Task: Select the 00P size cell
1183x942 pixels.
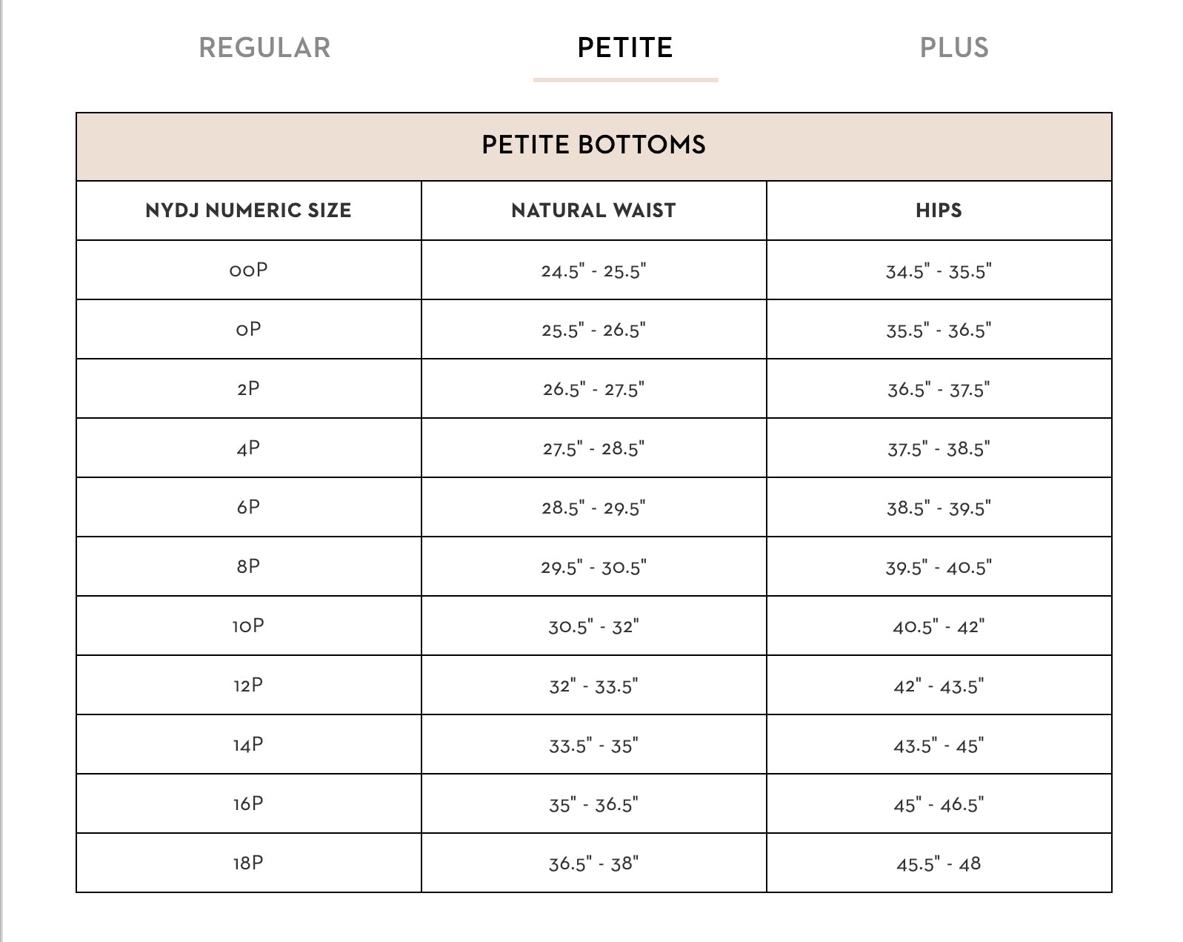Action: pos(248,271)
